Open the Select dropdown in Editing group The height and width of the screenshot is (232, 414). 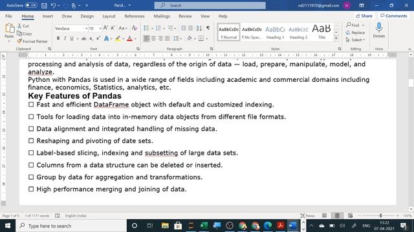point(355,40)
